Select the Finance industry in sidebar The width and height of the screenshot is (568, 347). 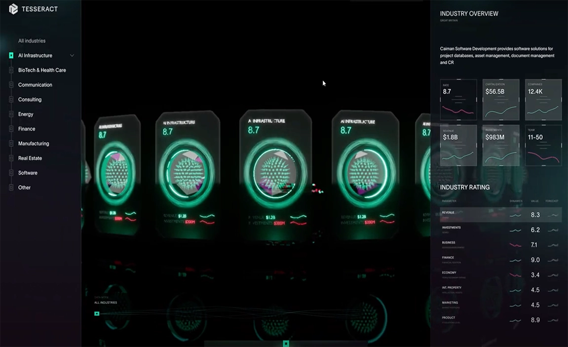point(27,129)
